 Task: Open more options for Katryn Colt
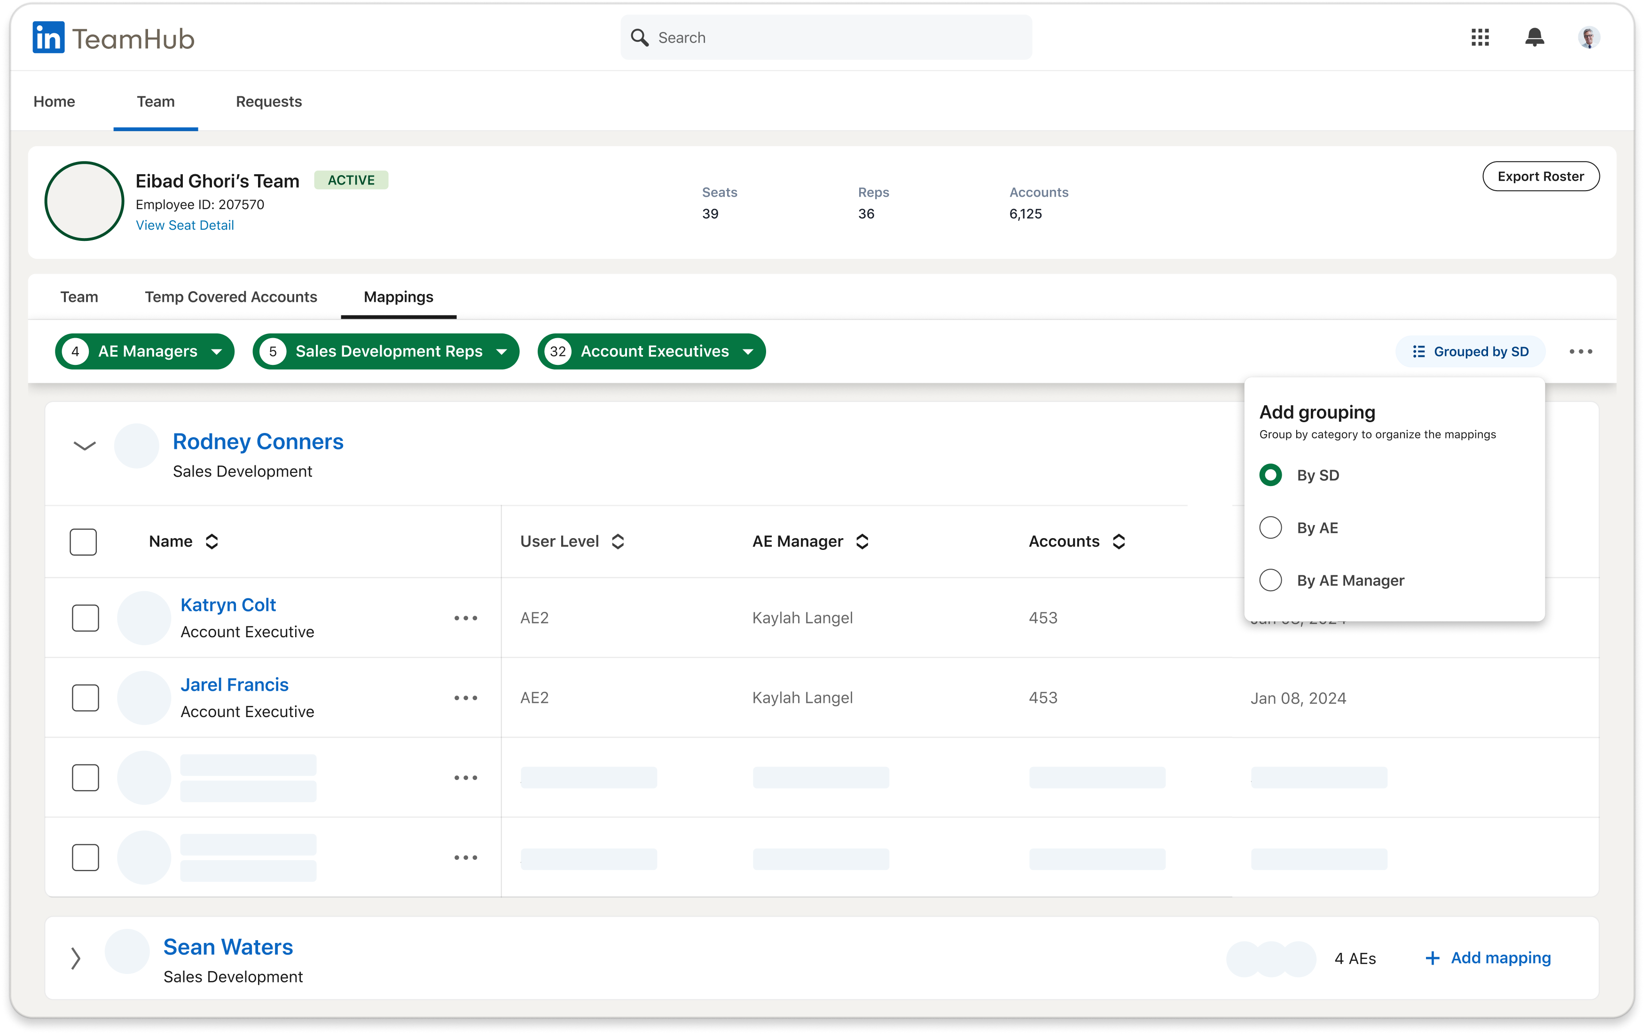(466, 618)
